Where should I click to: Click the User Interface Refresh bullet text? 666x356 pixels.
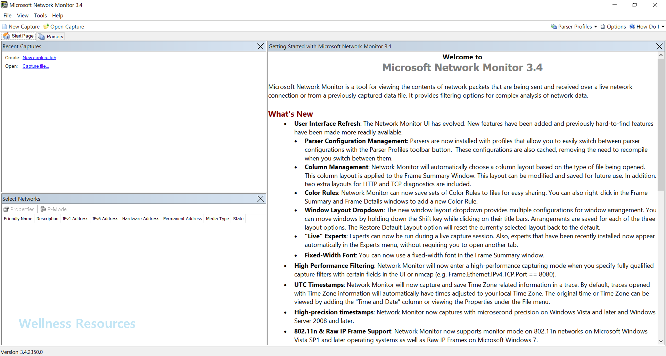pos(327,124)
